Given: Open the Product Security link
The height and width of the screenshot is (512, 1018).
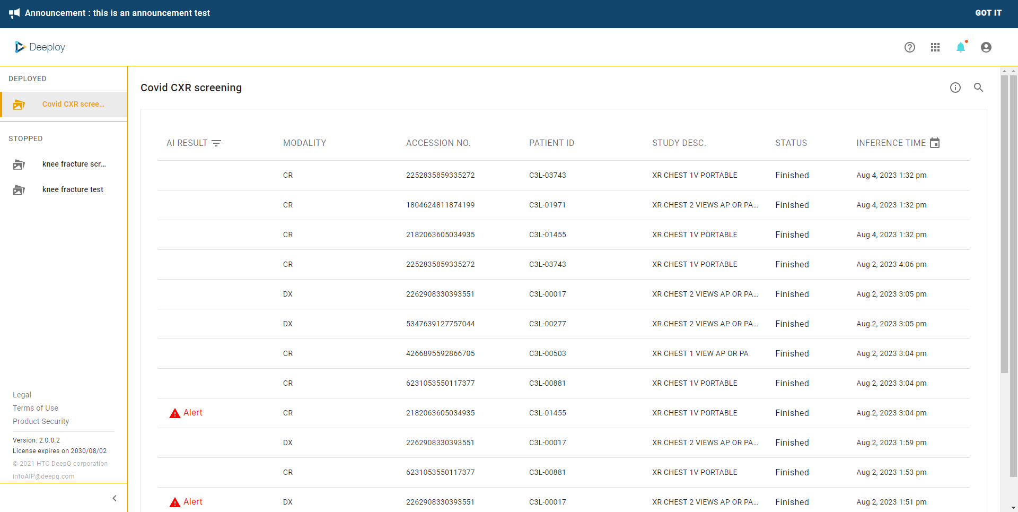Looking at the screenshot, I should (41, 421).
